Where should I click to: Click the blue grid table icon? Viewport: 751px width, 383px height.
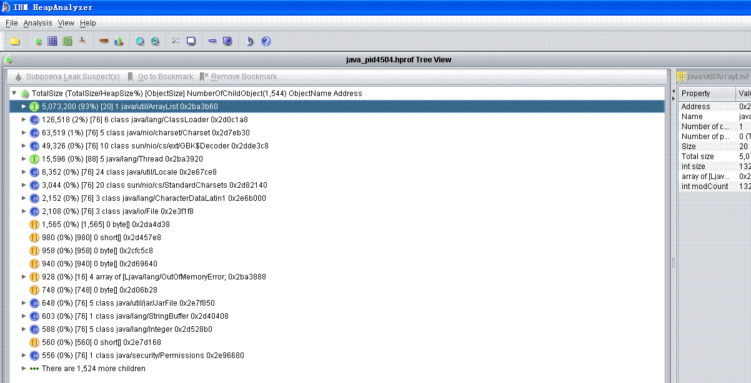[x=52, y=41]
